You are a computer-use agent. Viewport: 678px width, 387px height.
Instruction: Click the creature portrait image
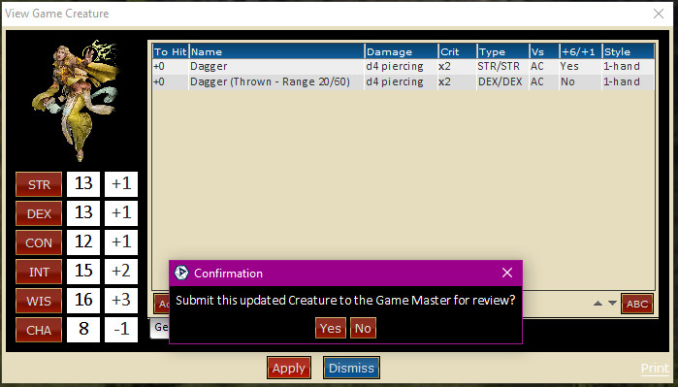tap(76, 100)
